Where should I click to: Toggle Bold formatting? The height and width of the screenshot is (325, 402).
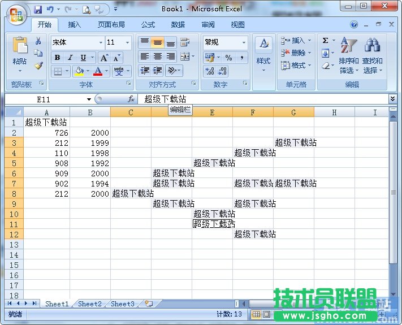pos(57,58)
